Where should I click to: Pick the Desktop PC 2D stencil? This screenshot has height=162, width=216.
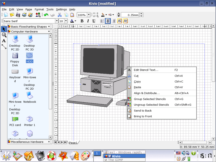click(15, 43)
